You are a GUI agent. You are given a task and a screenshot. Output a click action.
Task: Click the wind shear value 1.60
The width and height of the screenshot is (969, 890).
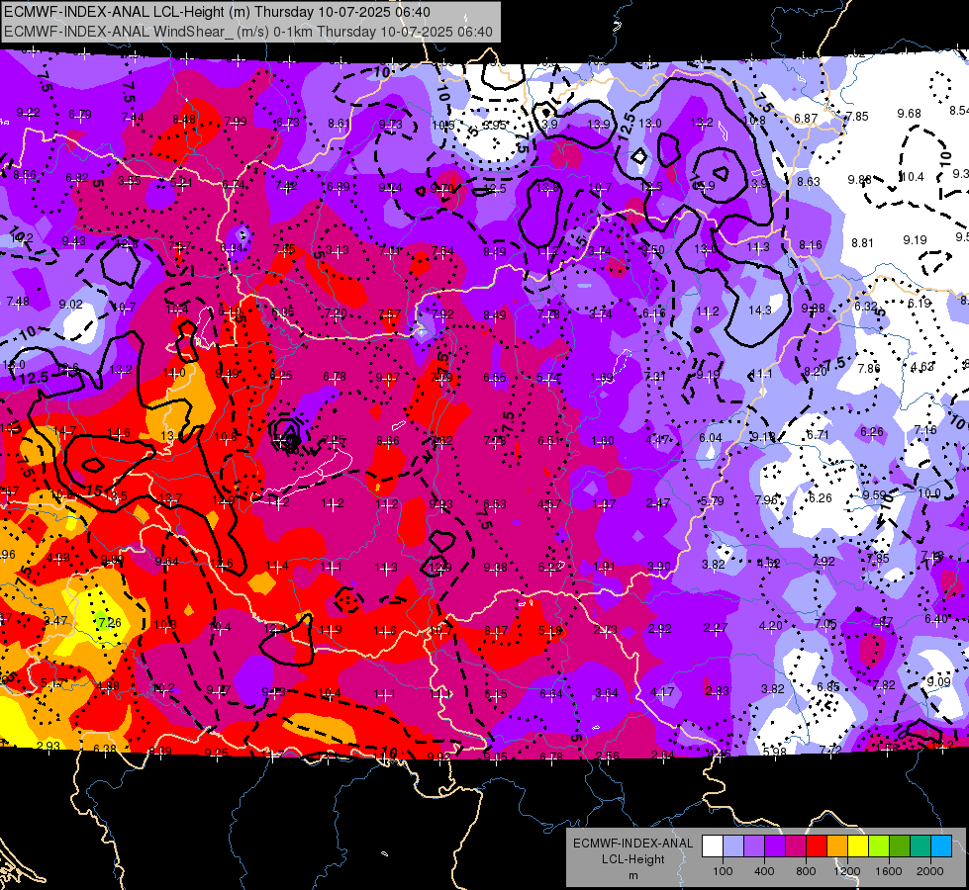click(603, 441)
